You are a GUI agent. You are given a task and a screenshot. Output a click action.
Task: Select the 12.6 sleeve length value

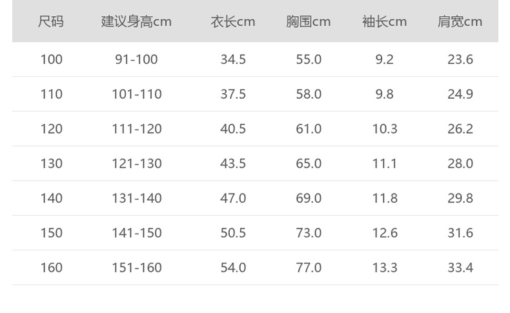pos(385,233)
